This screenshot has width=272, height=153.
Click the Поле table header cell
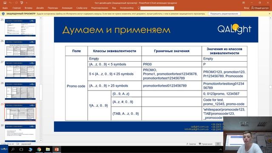(x=76, y=51)
